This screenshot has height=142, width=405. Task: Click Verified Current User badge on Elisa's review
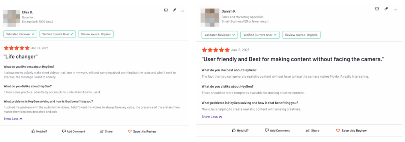pyautogui.click(x=58, y=34)
